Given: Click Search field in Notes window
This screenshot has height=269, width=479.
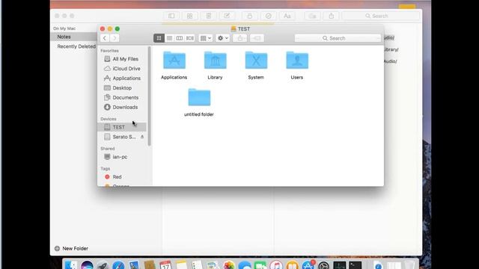Looking at the screenshot, I should [x=381, y=16].
